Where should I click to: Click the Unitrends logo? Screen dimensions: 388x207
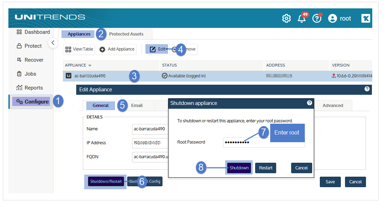pos(50,17)
